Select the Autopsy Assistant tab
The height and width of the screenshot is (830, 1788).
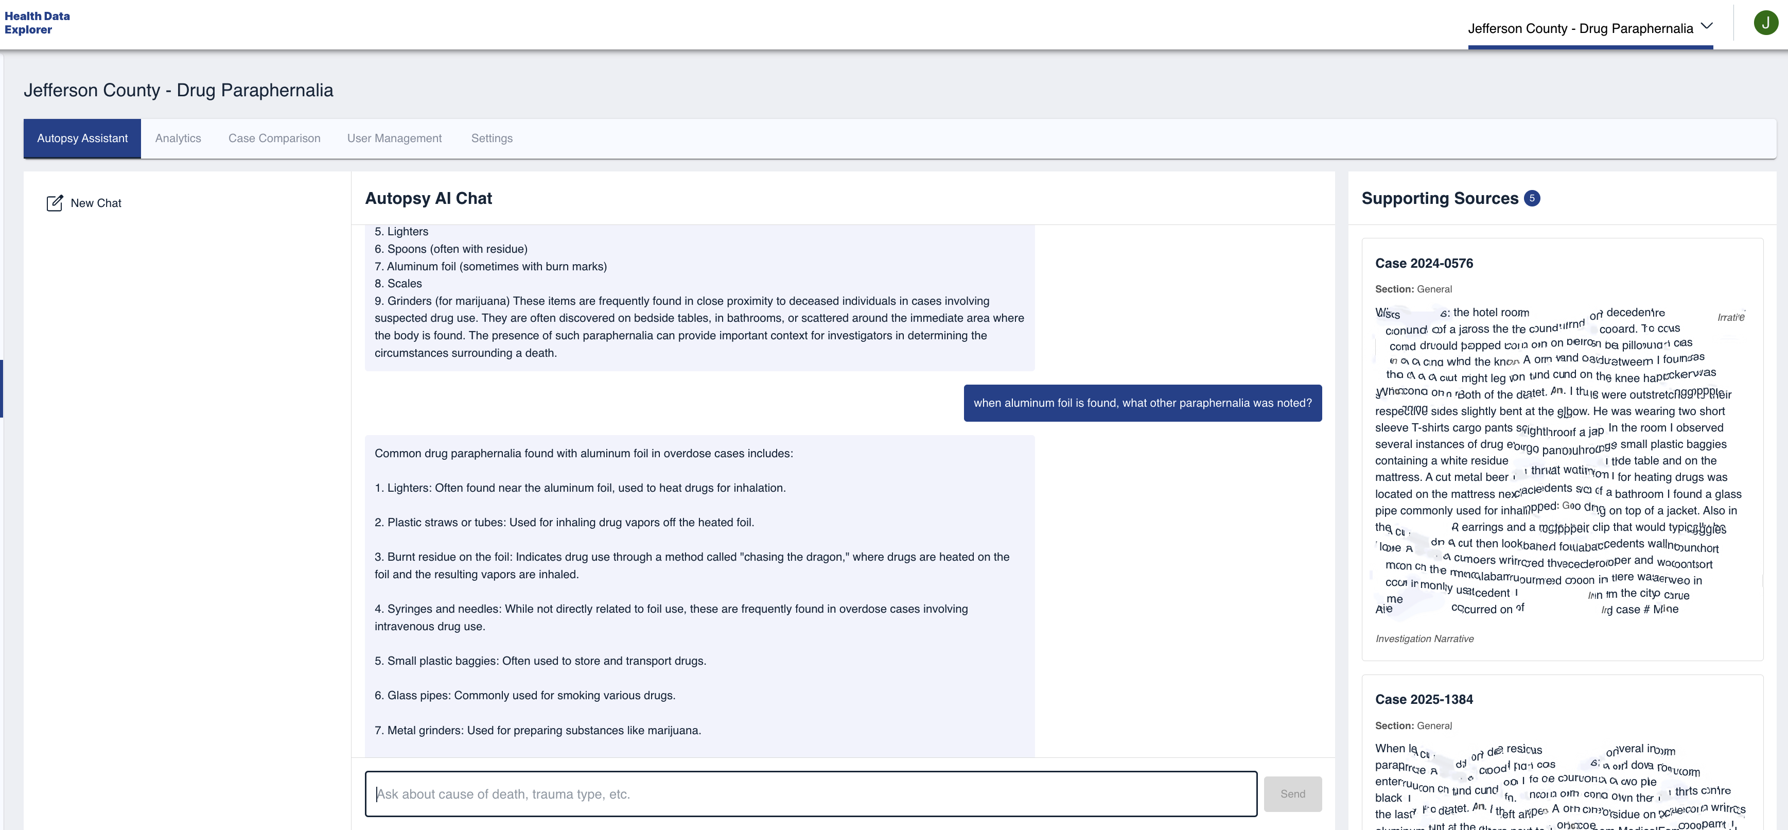point(82,138)
